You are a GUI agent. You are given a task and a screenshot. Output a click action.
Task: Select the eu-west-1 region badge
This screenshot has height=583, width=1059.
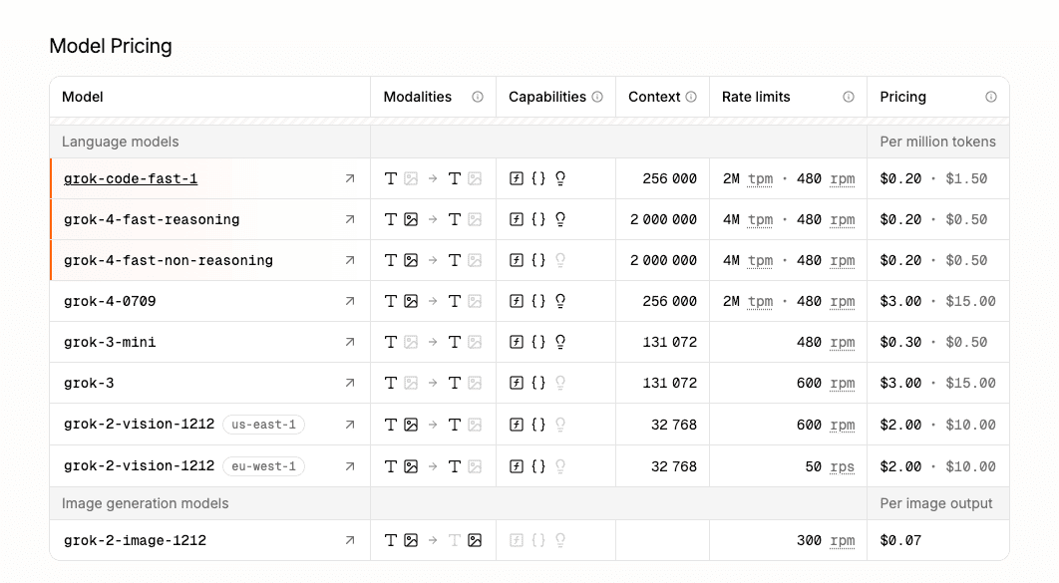tap(264, 465)
